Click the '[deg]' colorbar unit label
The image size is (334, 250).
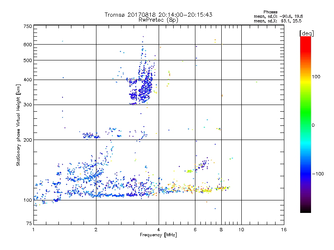coord(306,33)
